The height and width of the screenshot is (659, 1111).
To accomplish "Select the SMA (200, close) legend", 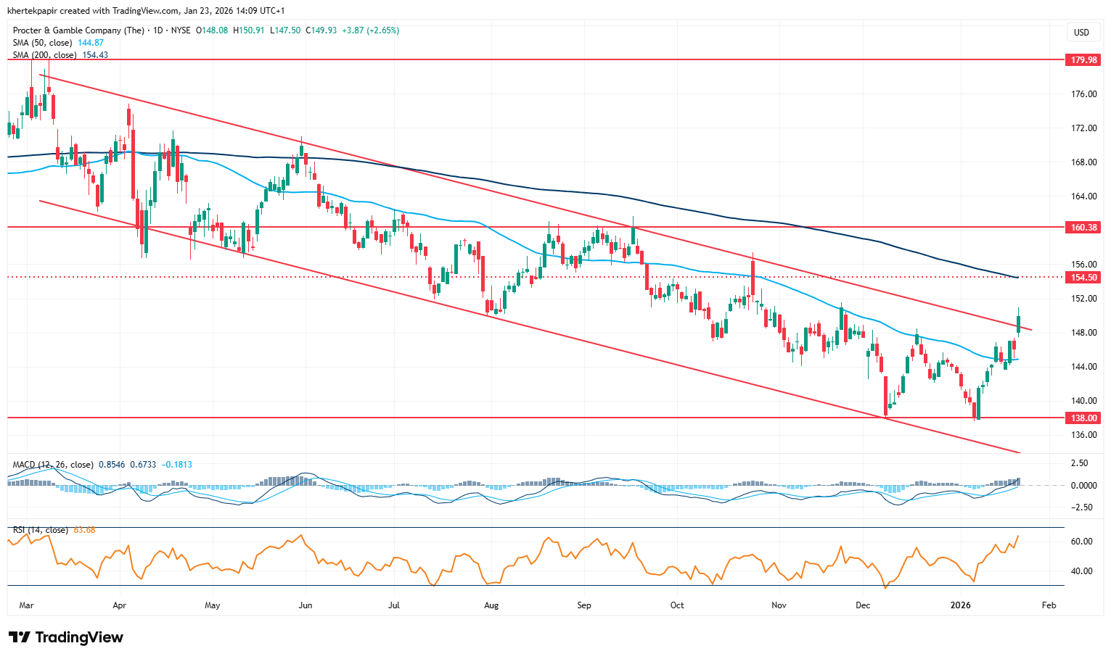I will tap(45, 55).
